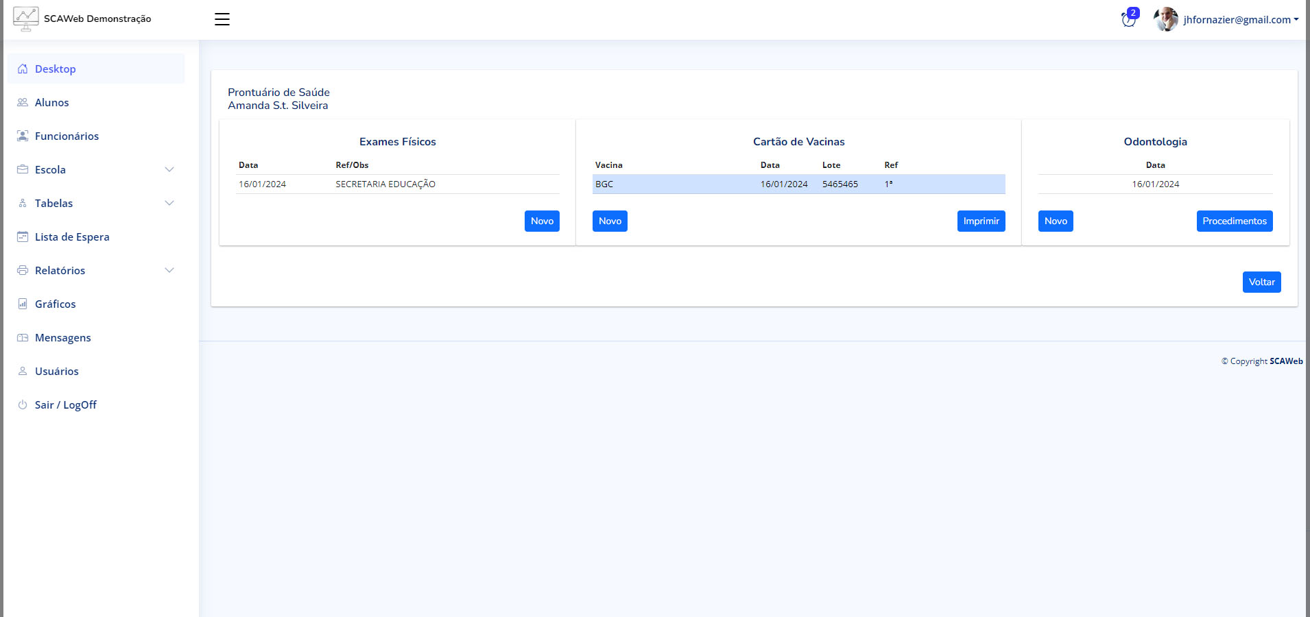Click the Gráficos chart icon
The image size is (1310, 617).
[23, 304]
